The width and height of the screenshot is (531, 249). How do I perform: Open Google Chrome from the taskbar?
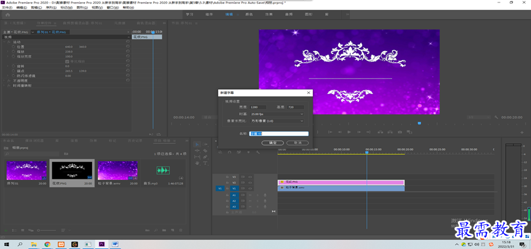tap(47, 244)
